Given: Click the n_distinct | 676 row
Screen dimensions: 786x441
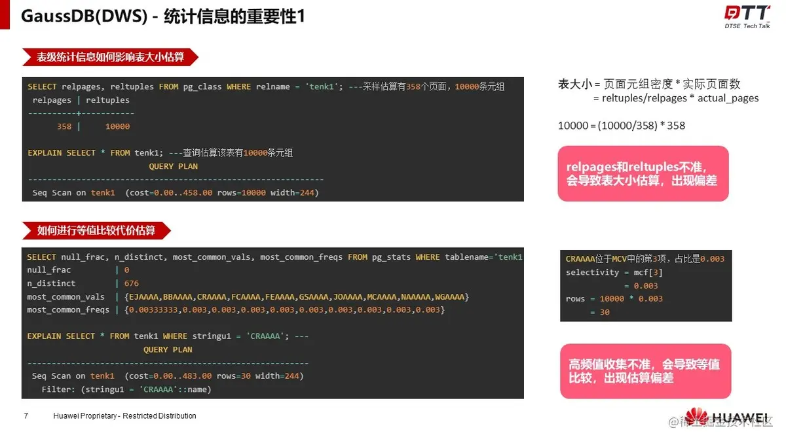Looking at the screenshot, I should [83, 283].
